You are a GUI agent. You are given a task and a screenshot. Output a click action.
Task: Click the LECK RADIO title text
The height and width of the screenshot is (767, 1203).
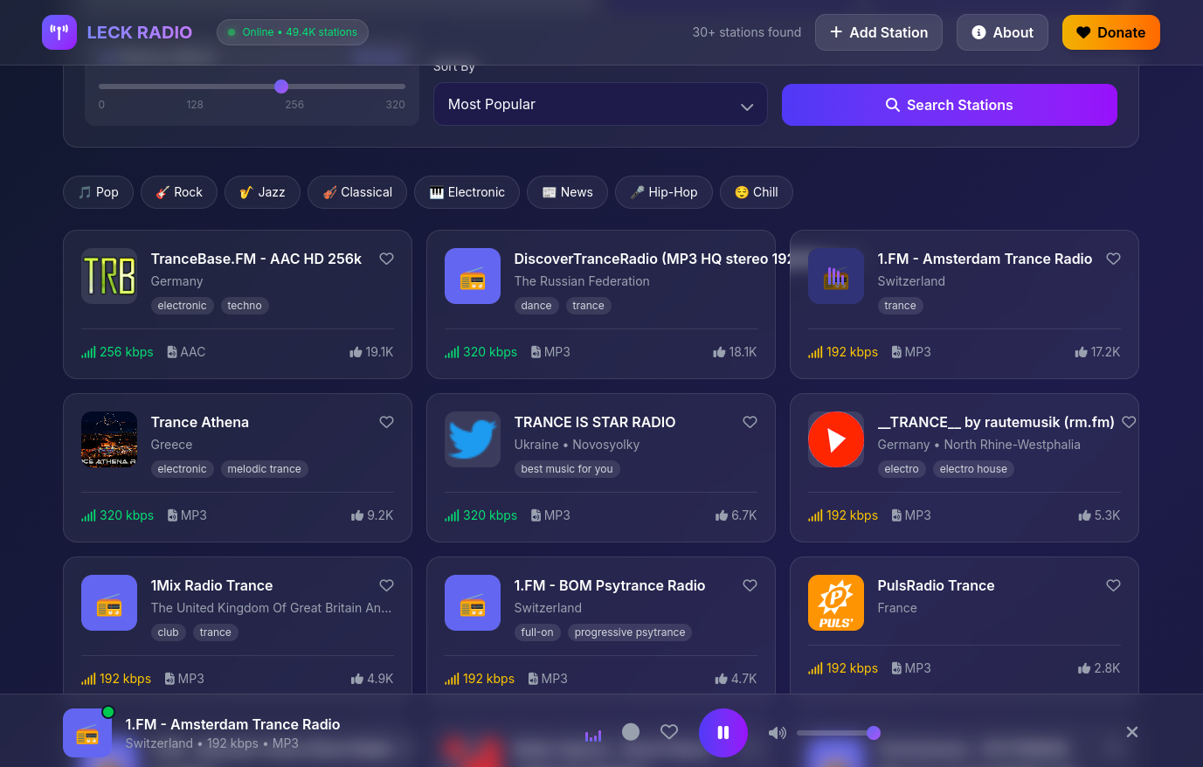tap(140, 32)
